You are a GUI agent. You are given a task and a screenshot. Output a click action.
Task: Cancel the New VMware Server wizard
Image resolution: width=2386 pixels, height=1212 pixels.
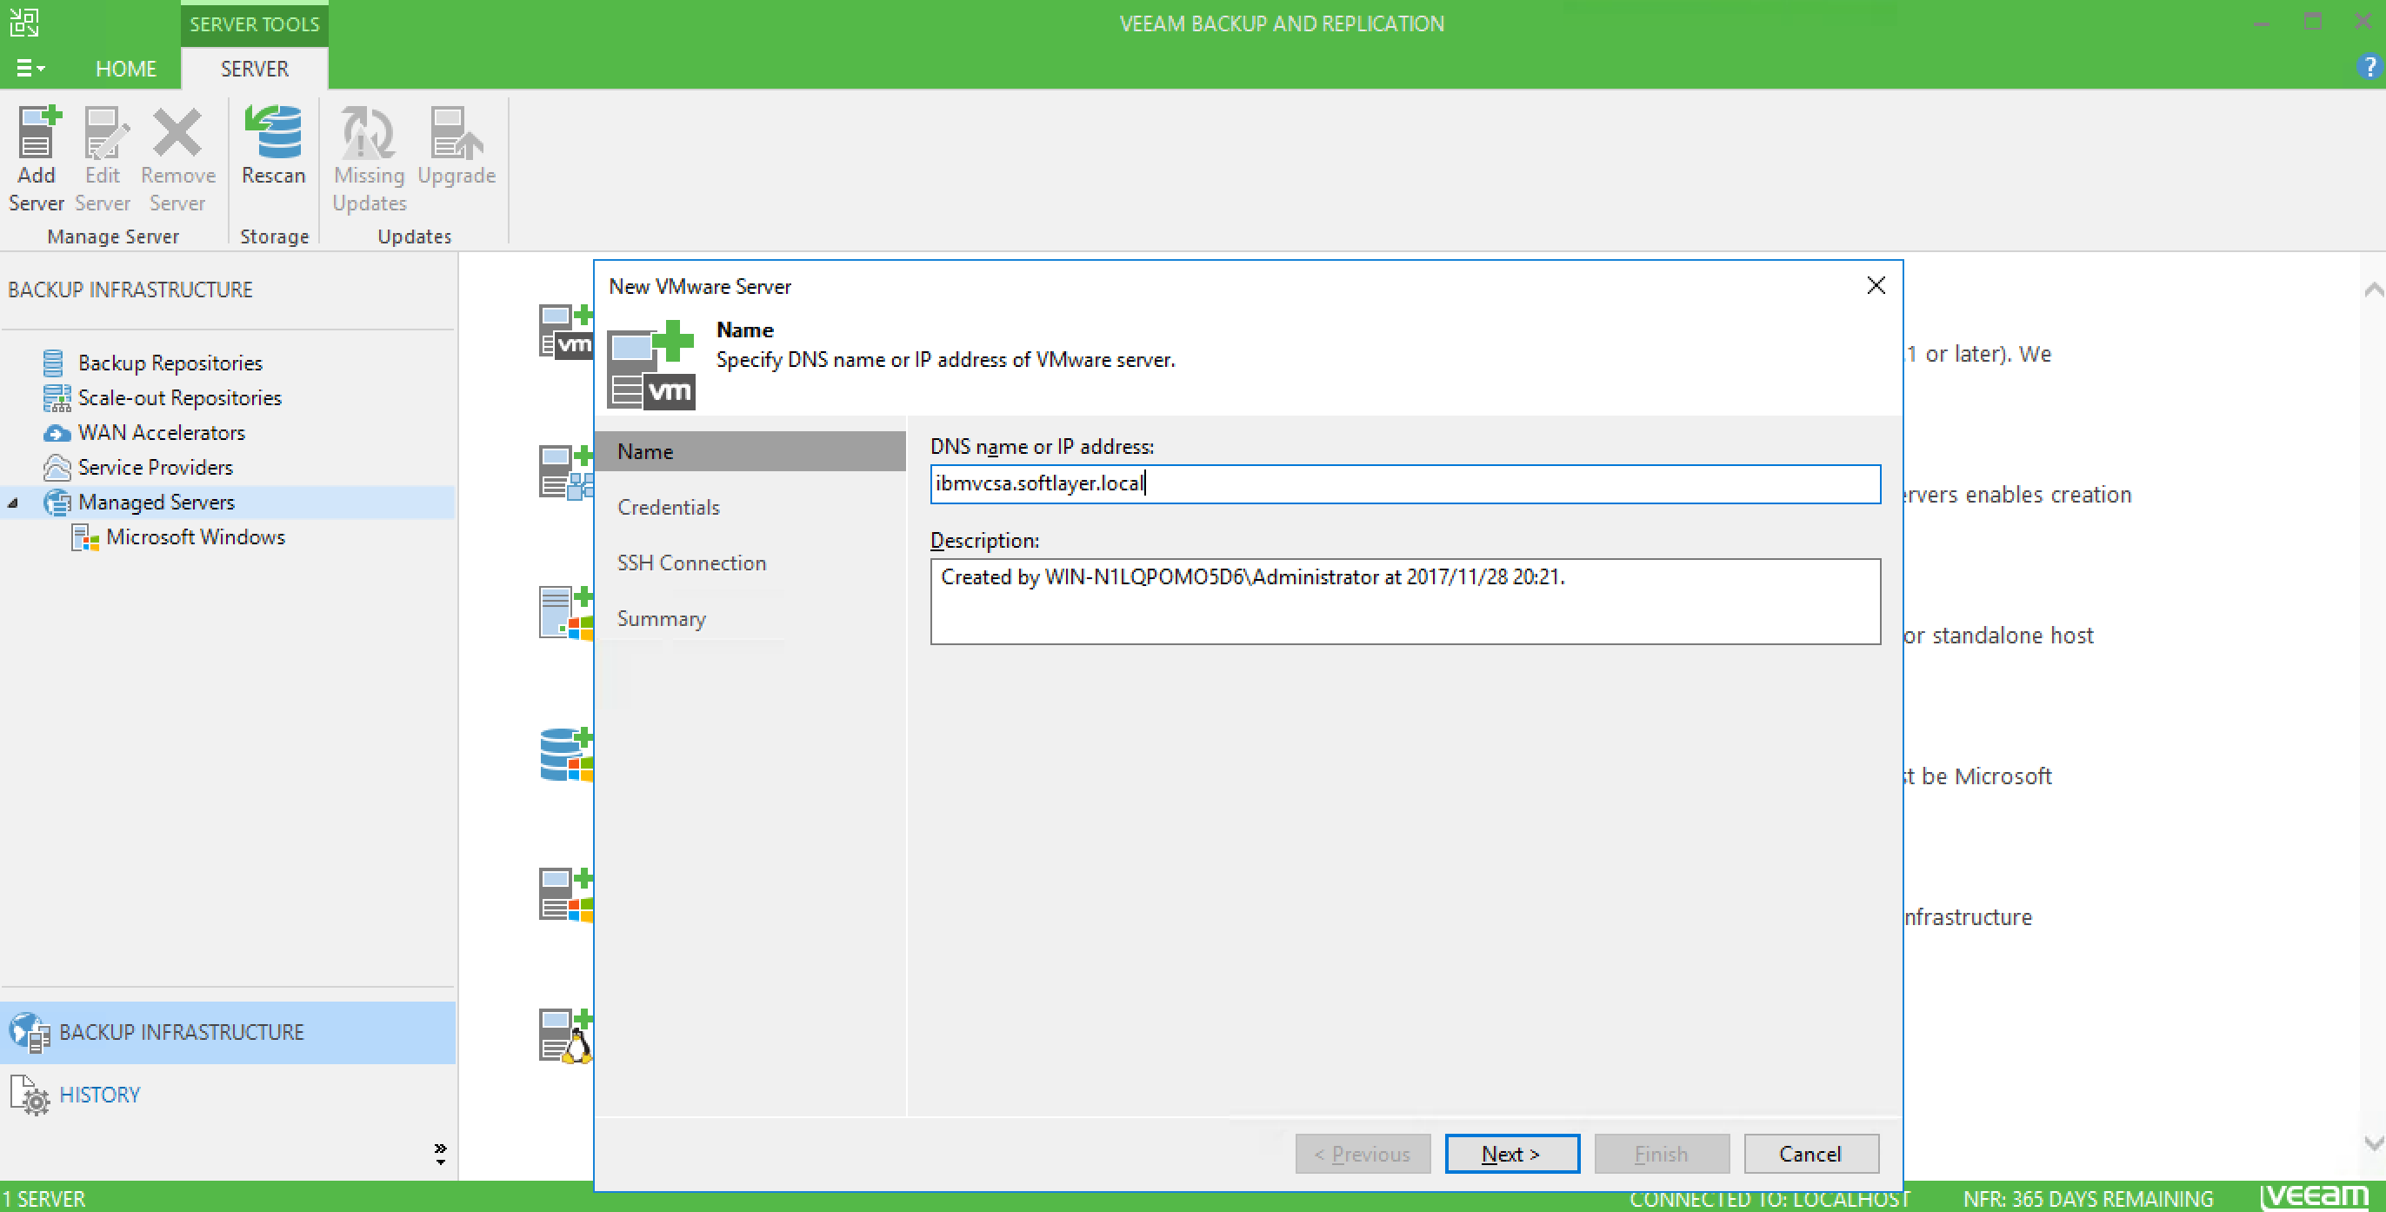click(x=1809, y=1154)
